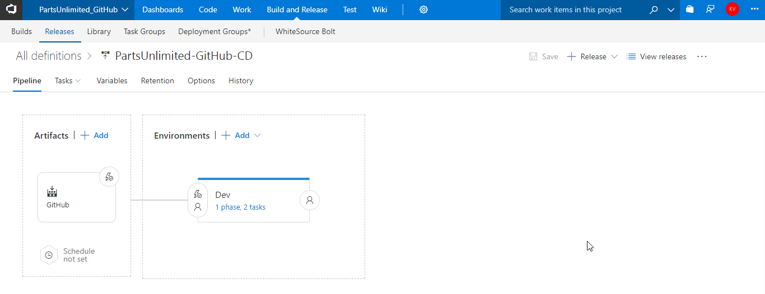
Task: Open the KV user avatar menu
Action: [x=732, y=10]
